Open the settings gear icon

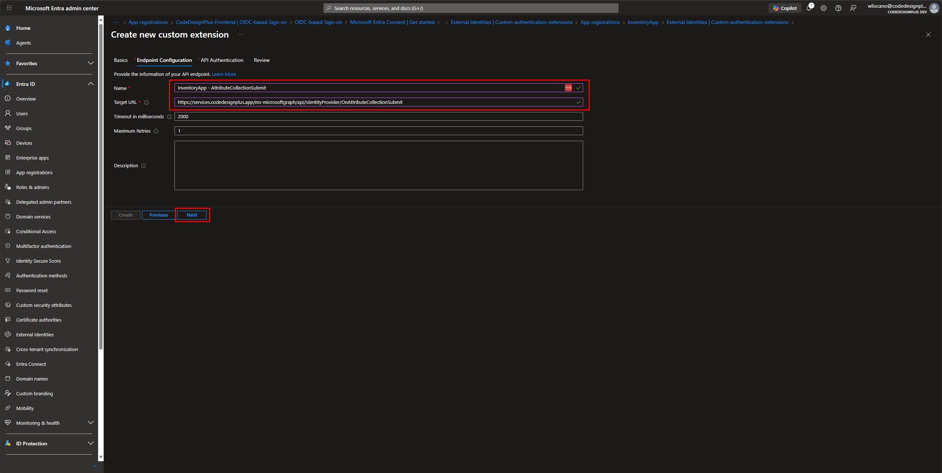tap(824, 8)
